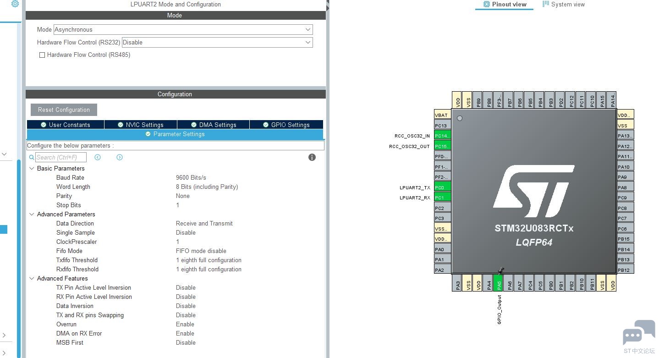Screen dimensions: 659x358
Task: Click the PA9 pin
Action: point(625,177)
